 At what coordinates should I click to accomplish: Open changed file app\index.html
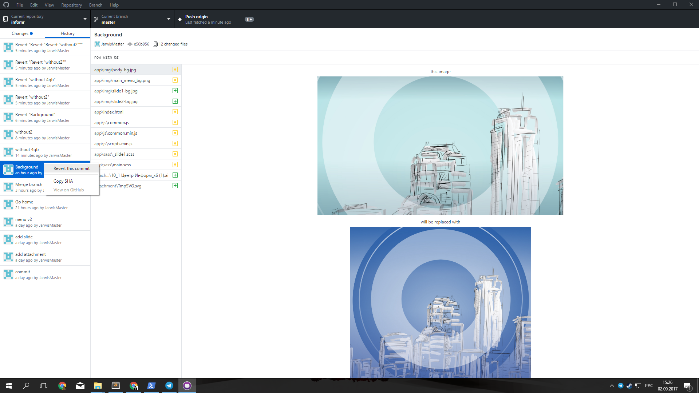coord(136,112)
